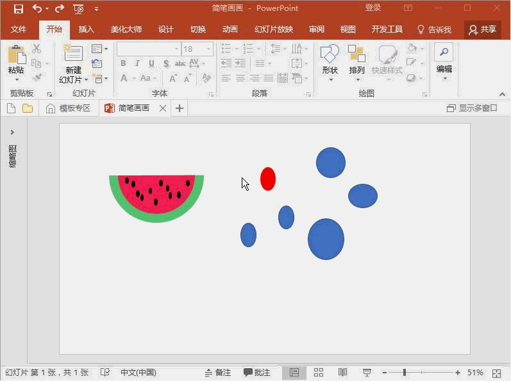Screen dimensions: 511x381
Task: Open the 排列 arrange menu
Action: 356,63
